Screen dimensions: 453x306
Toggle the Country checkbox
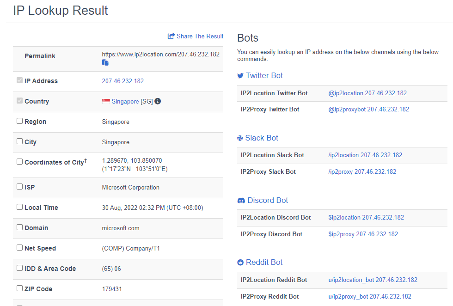[x=19, y=101]
